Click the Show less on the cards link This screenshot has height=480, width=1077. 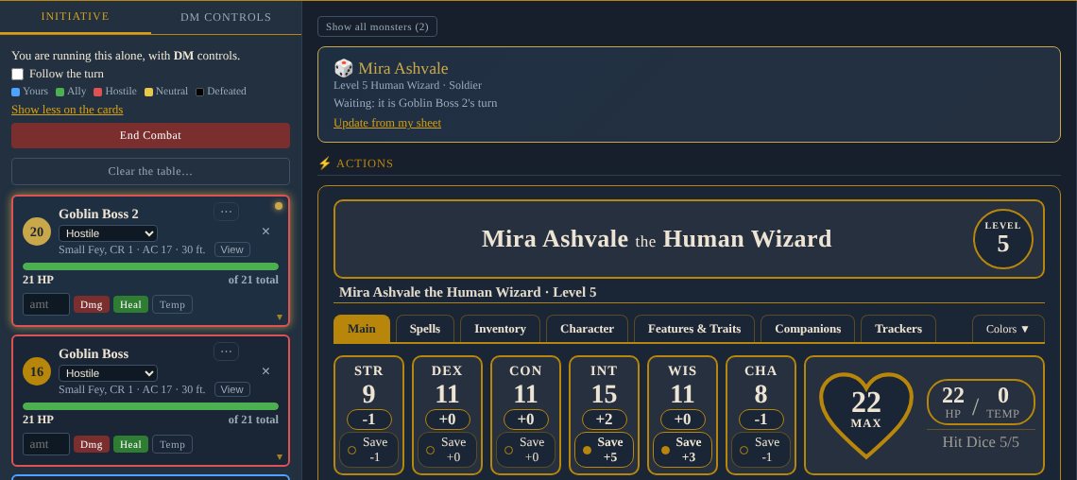67,110
